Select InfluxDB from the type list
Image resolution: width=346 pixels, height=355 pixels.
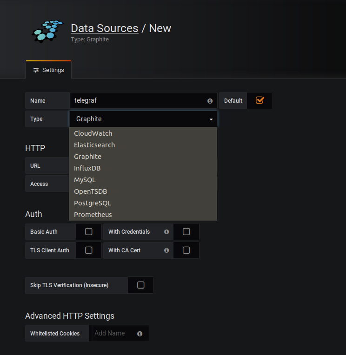click(143, 168)
